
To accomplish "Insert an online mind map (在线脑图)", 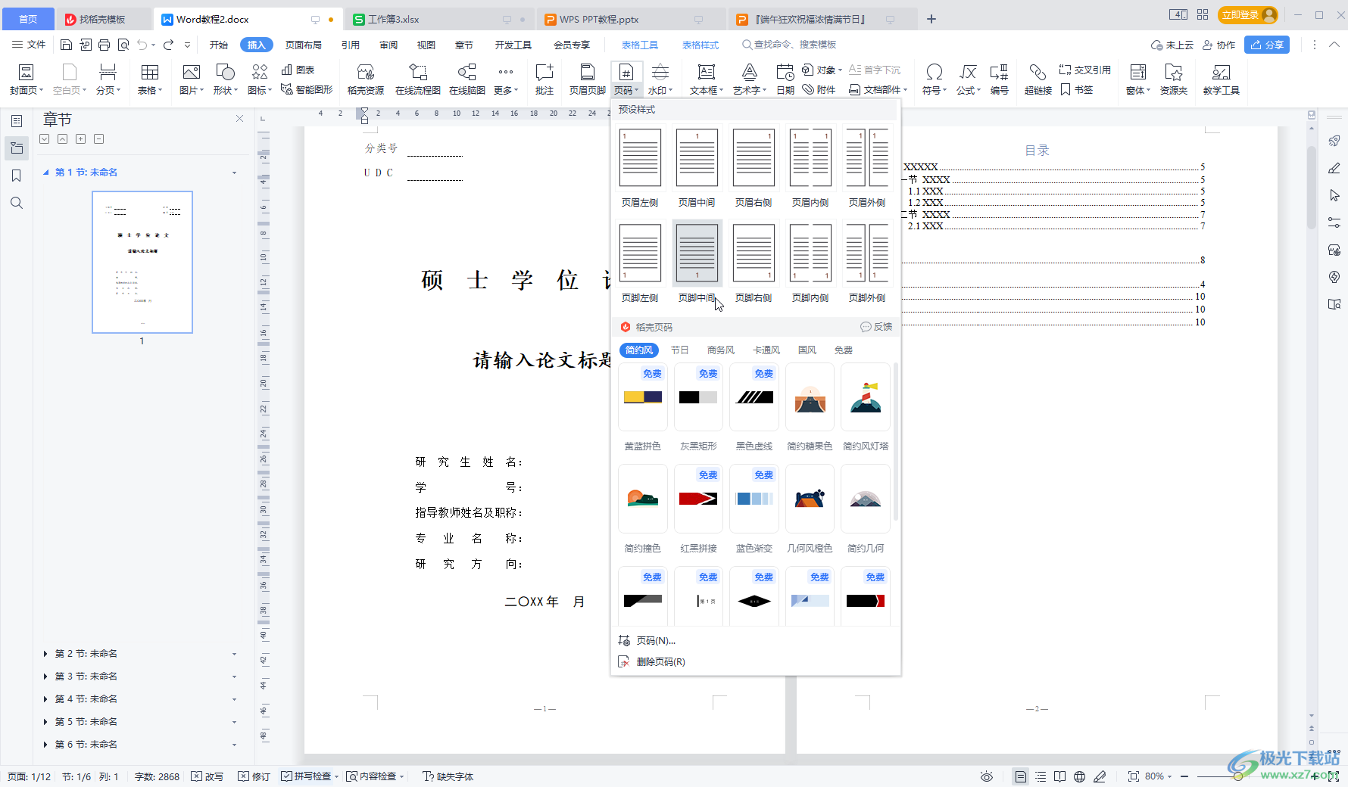I will point(467,79).
